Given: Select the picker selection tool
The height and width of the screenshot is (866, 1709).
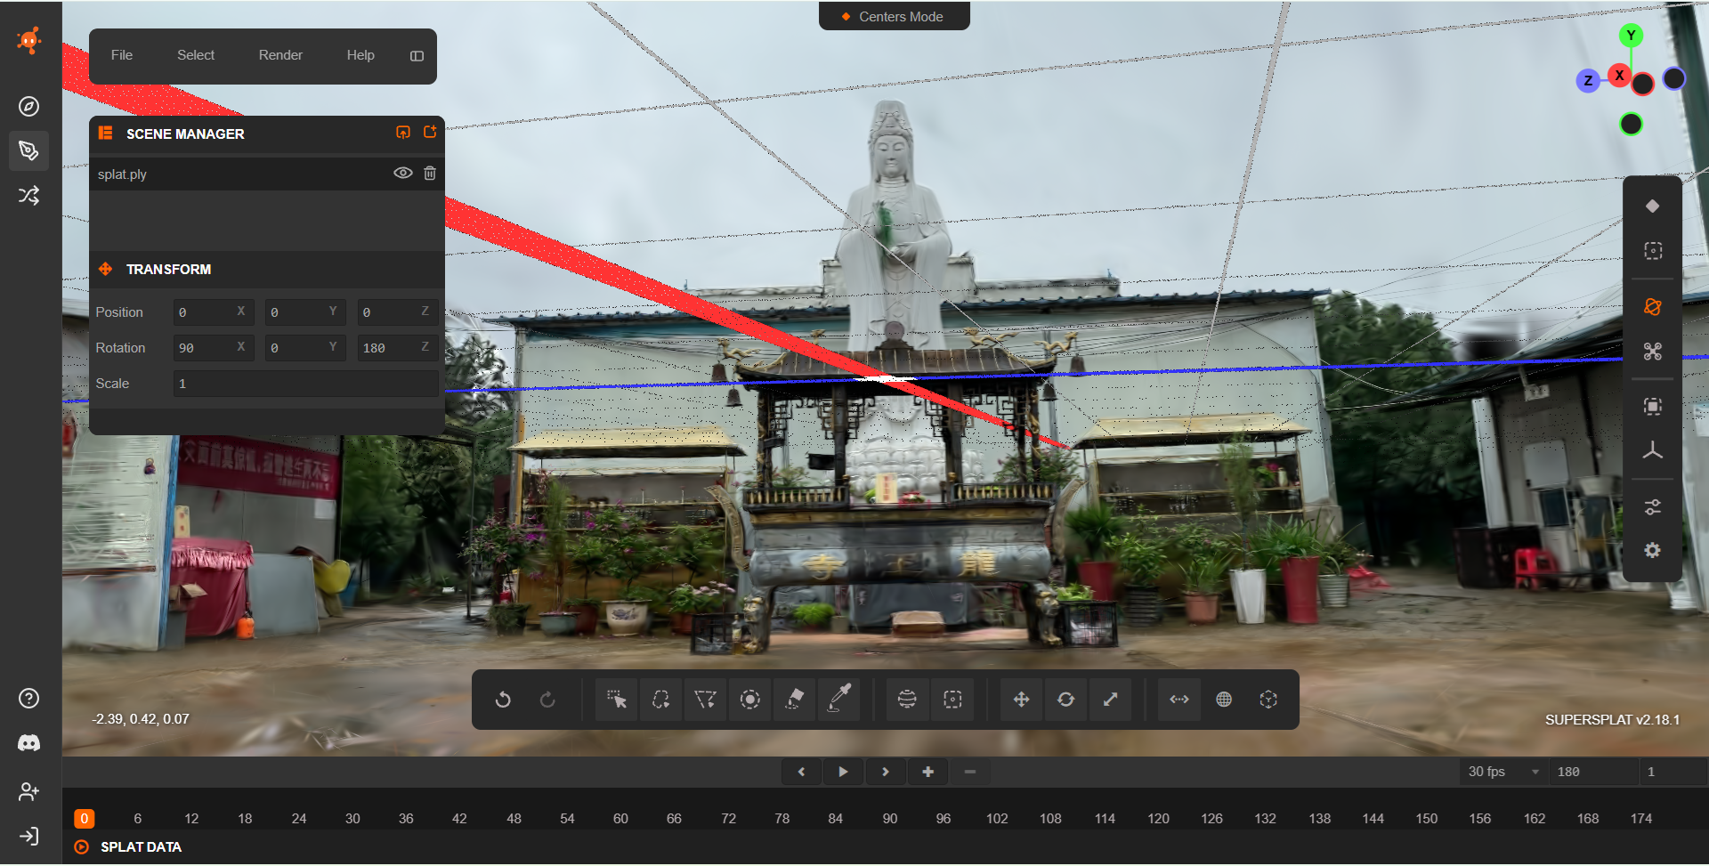Looking at the screenshot, I should [x=616, y=700].
